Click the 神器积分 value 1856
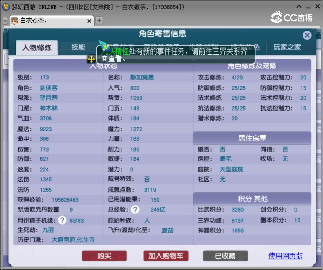 (238, 231)
